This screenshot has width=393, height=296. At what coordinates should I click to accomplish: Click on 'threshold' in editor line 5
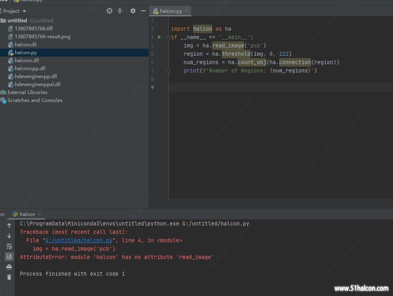236,54
